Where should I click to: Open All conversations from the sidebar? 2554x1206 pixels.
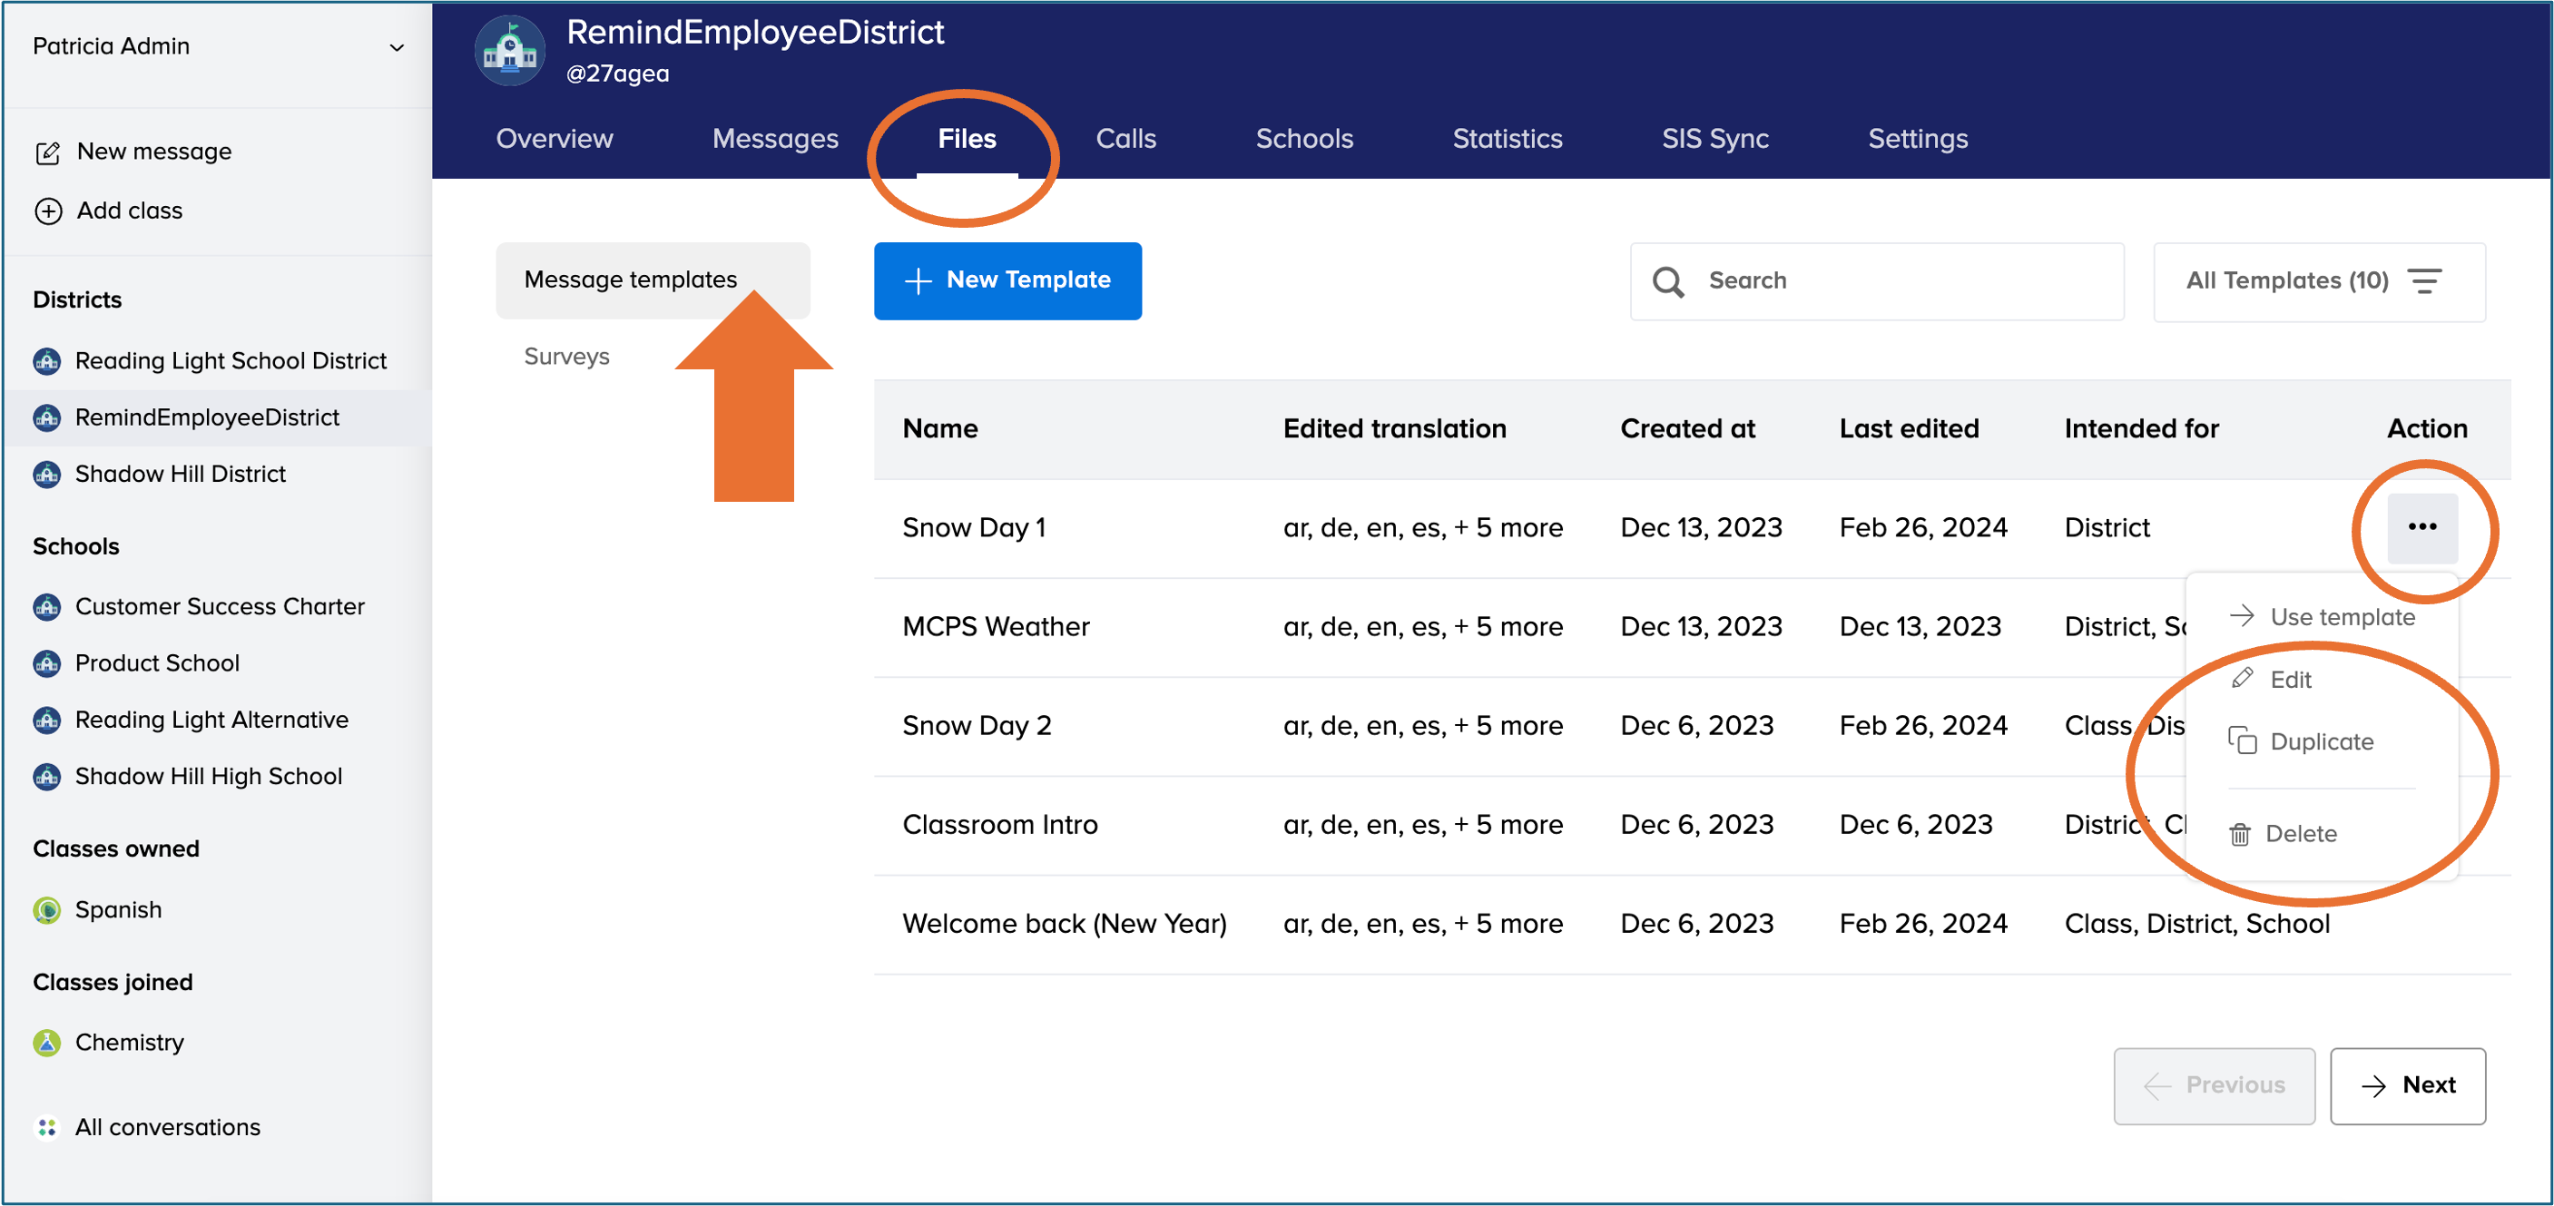pyautogui.click(x=167, y=1127)
